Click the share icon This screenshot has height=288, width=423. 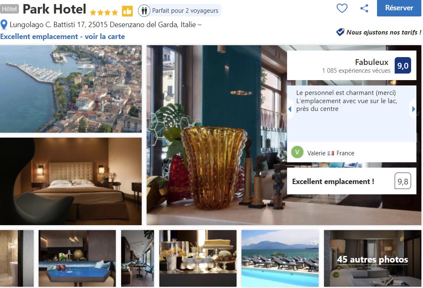(x=364, y=8)
